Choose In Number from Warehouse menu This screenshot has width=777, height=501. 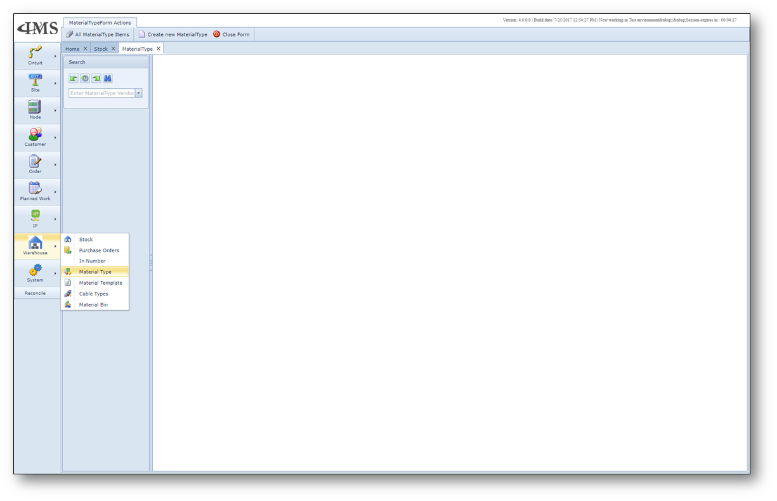point(95,261)
